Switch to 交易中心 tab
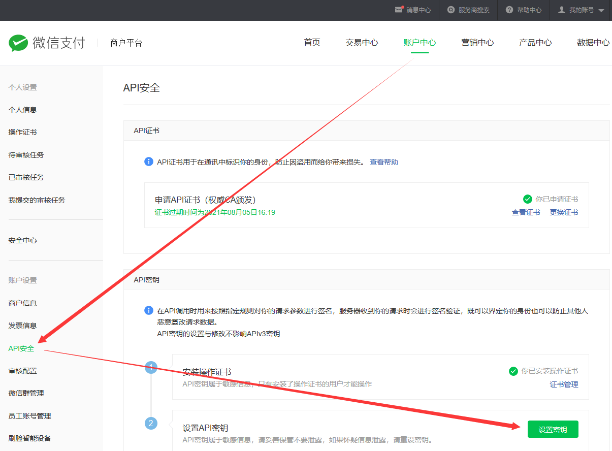Viewport: 612px width, 451px height. (x=362, y=43)
